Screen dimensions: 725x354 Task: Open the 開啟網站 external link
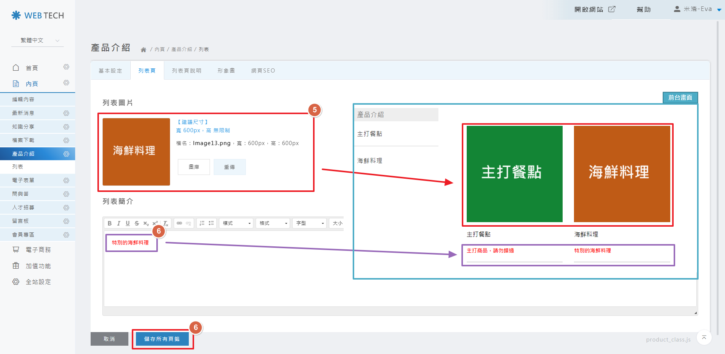[x=594, y=9]
